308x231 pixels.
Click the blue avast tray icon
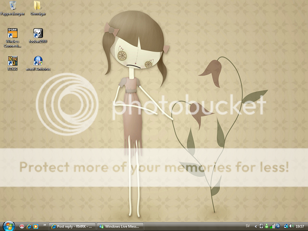coord(278,226)
